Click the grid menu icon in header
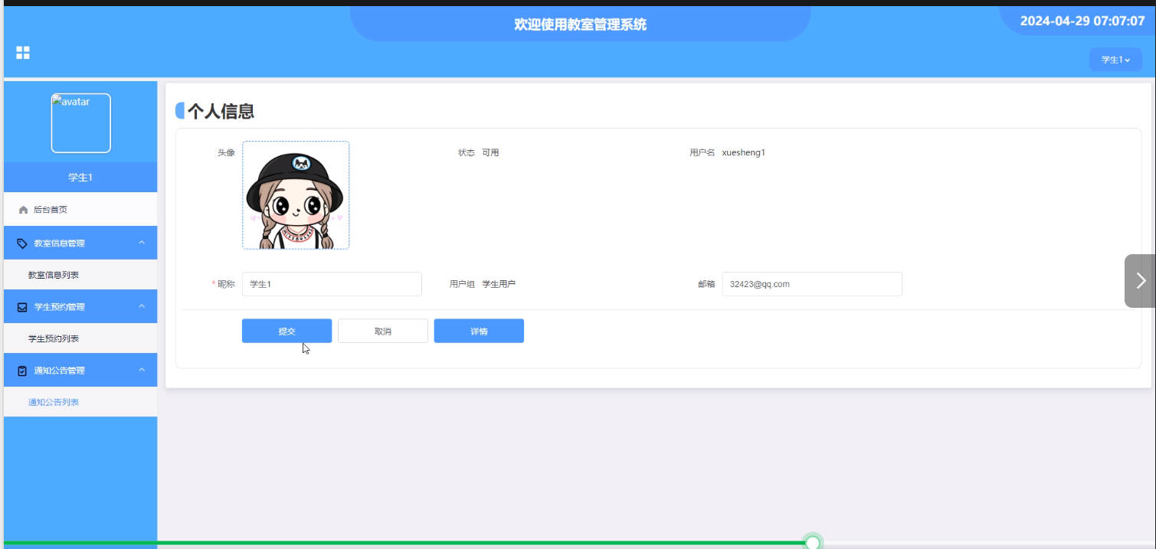1156x549 pixels. [23, 53]
